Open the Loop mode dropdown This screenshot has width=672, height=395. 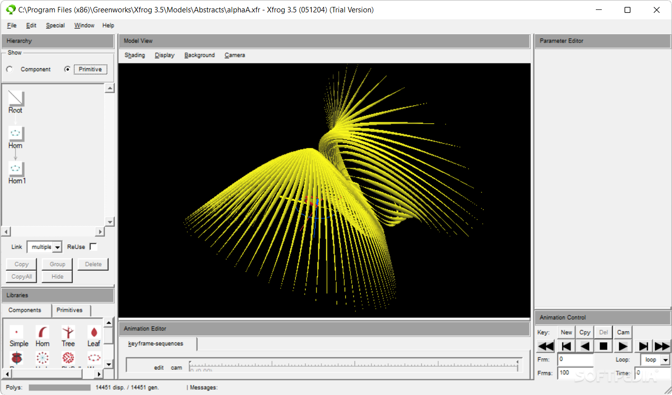pyautogui.click(x=665, y=360)
